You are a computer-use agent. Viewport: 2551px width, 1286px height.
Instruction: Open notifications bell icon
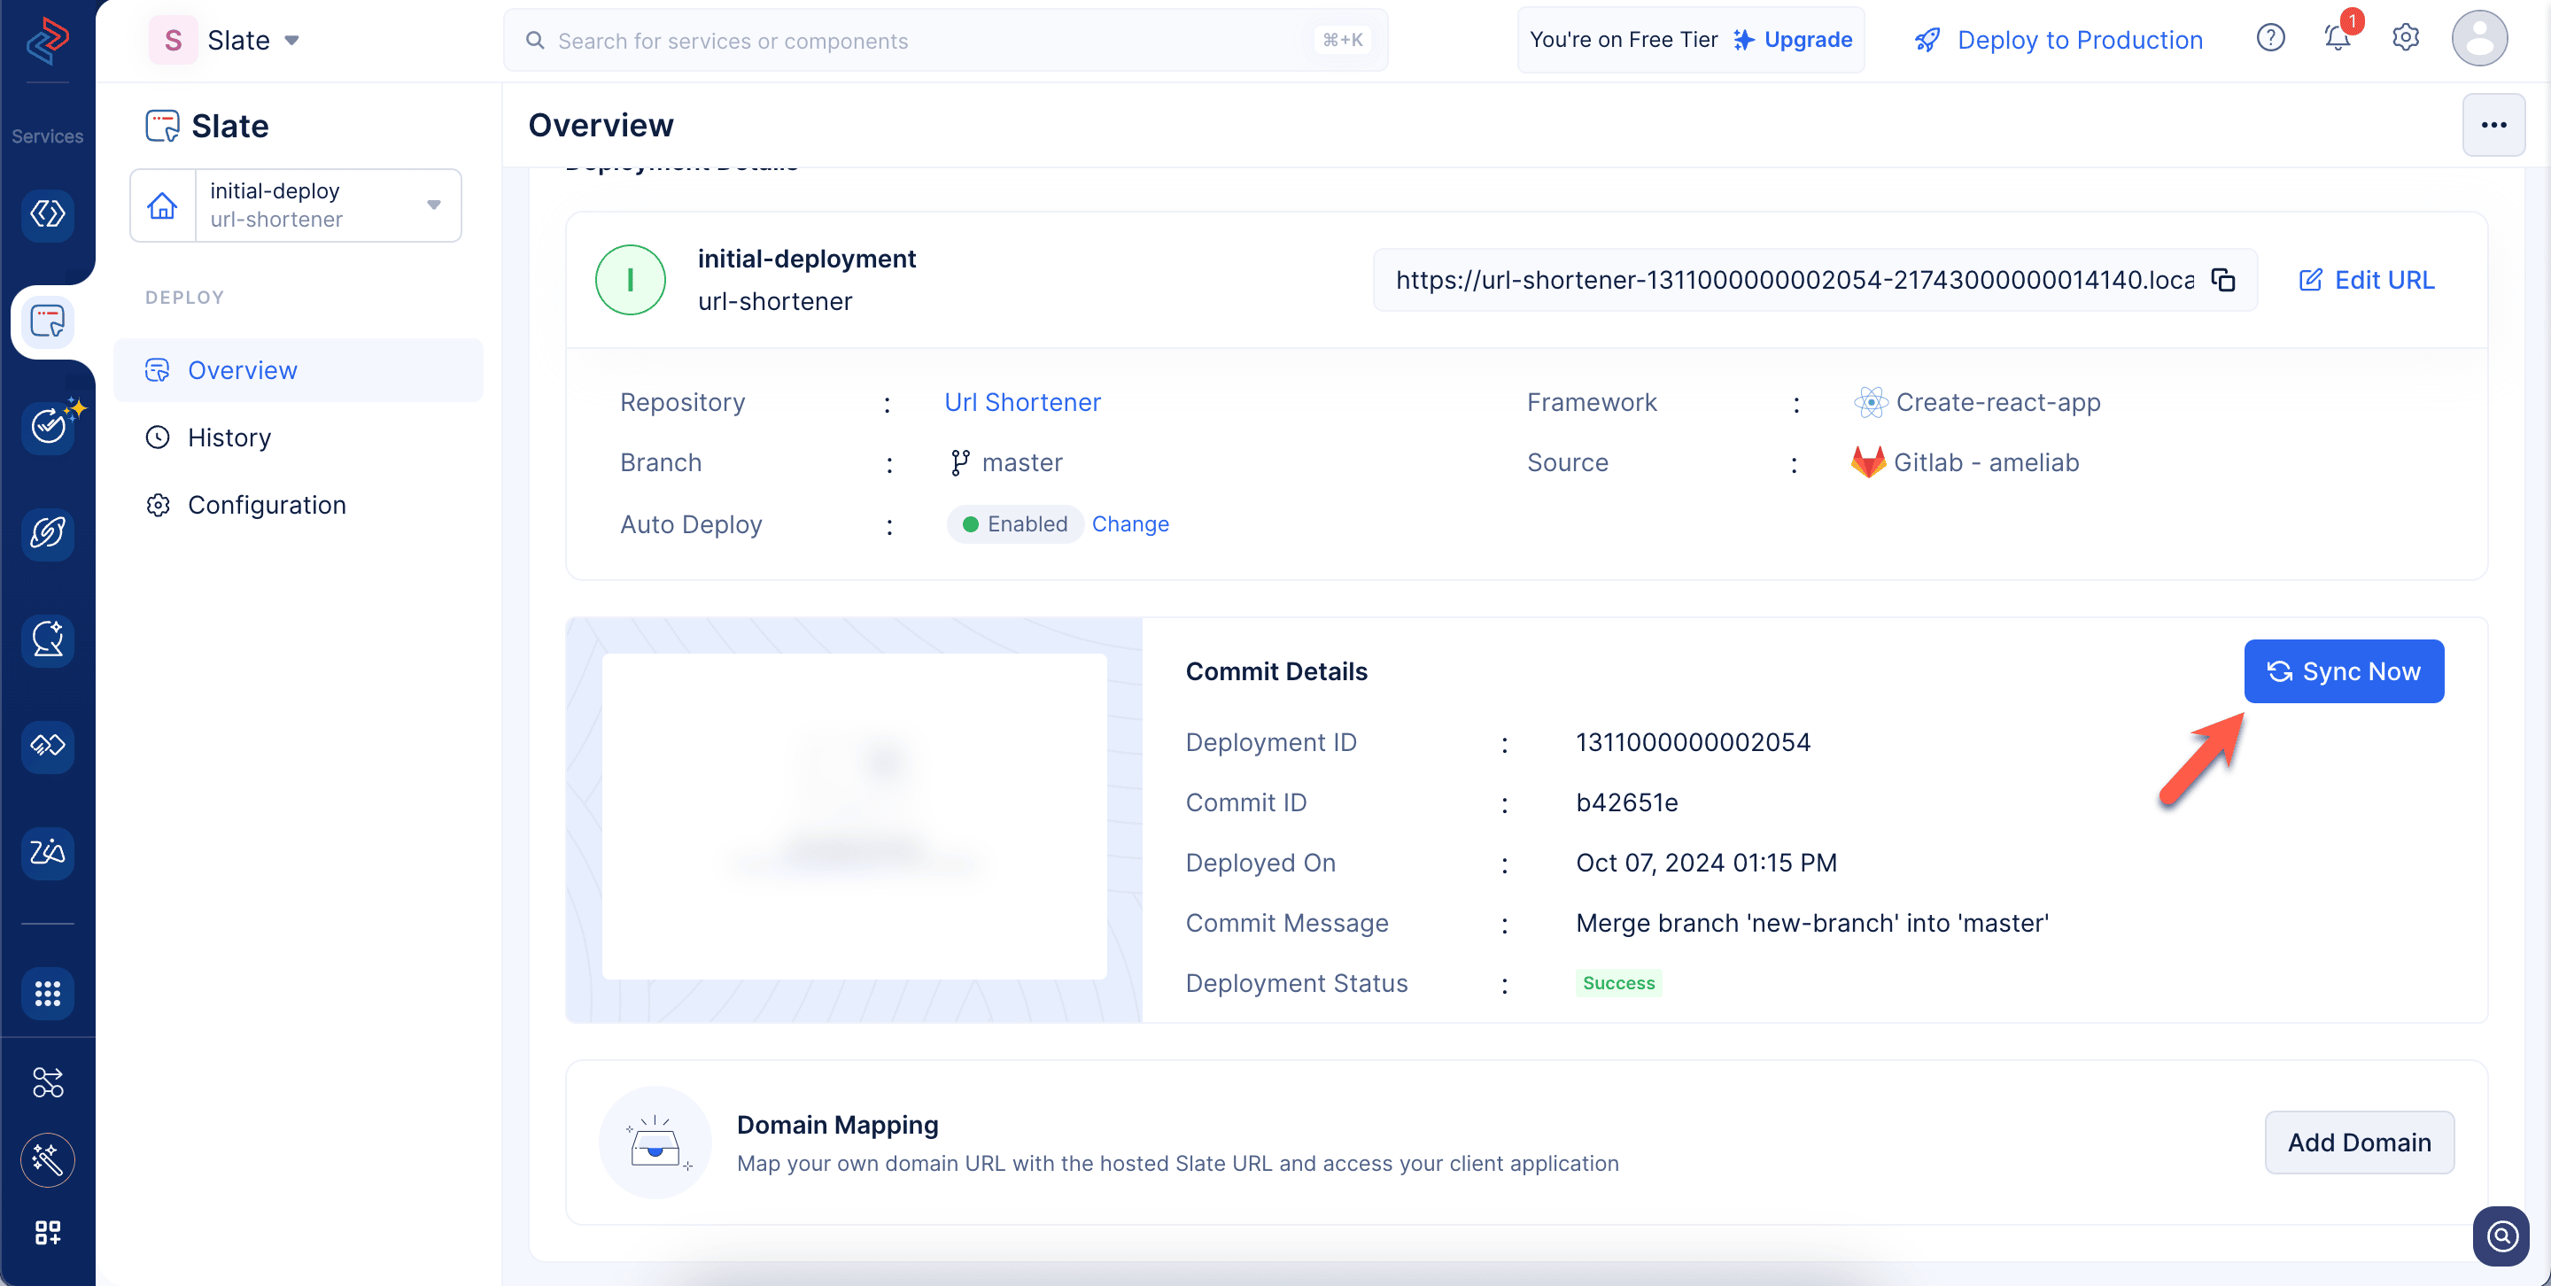pyautogui.click(x=2338, y=39)
